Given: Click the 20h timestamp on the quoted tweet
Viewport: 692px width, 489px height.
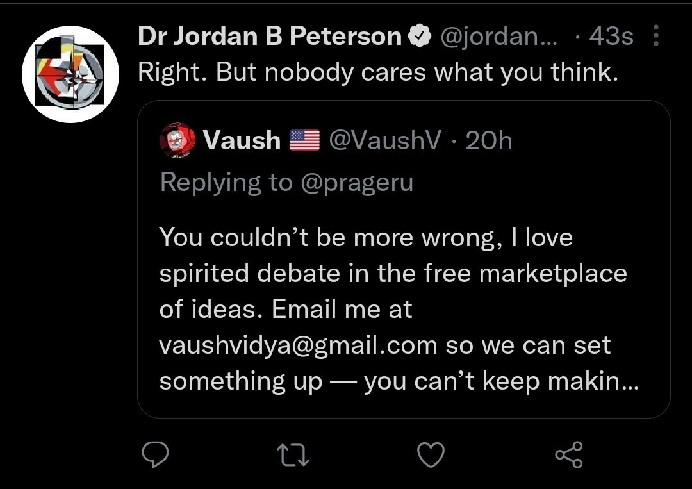Looking at the screenshot, I should coord(490,140).
